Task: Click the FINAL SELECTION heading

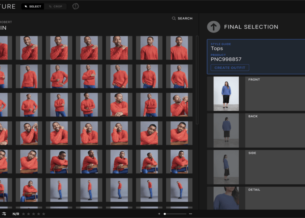Action: [x=251, y=27]
